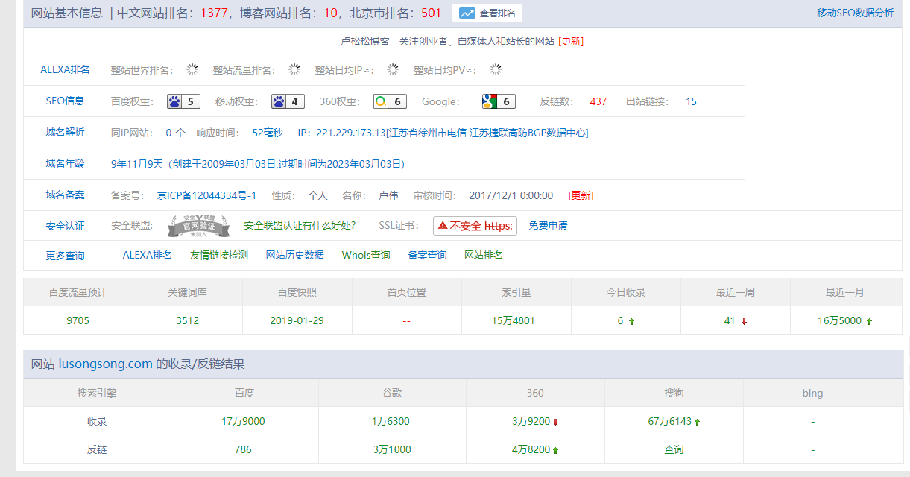Image resolution: width=910 pixels, height=477 pixels.
Task: Open SEO信息 row label
Action: tap(65, 101)
